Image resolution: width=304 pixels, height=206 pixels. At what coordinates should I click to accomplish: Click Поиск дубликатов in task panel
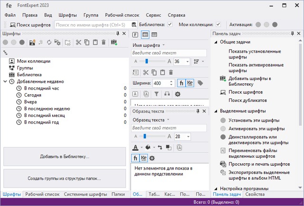[245, 100]
